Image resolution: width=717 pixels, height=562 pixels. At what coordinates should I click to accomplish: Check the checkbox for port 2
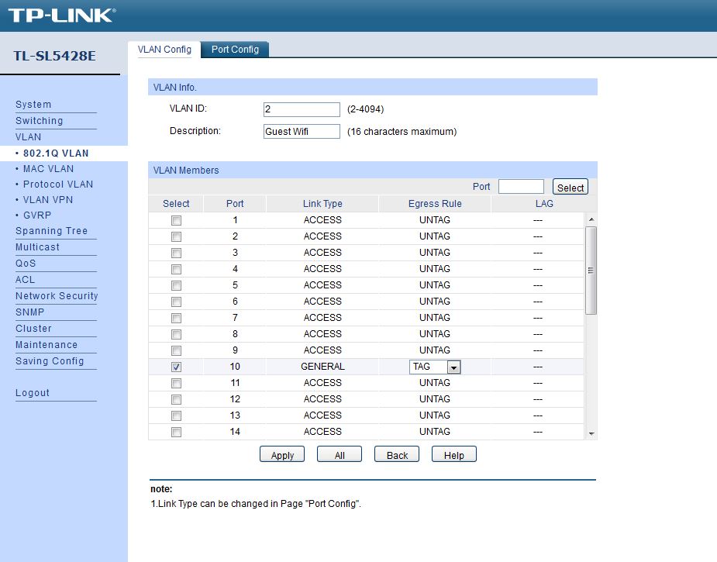click(176, 237)
